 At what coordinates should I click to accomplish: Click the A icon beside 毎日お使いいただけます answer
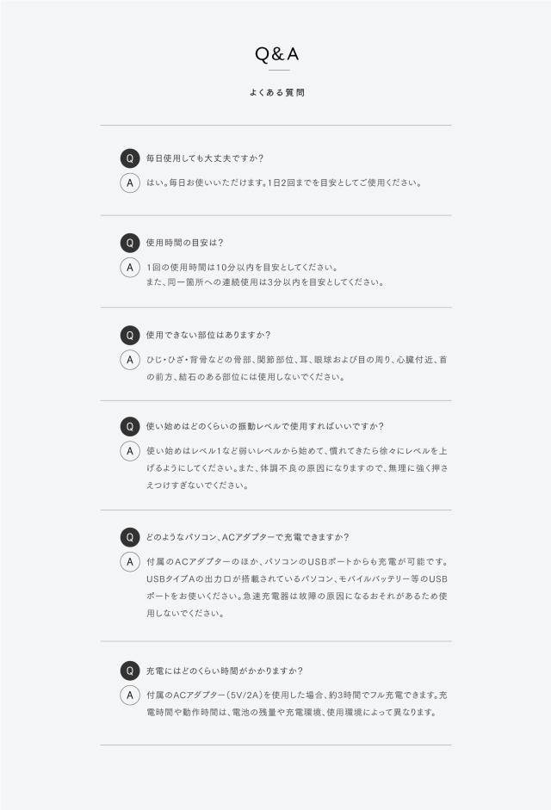[130, 182]
